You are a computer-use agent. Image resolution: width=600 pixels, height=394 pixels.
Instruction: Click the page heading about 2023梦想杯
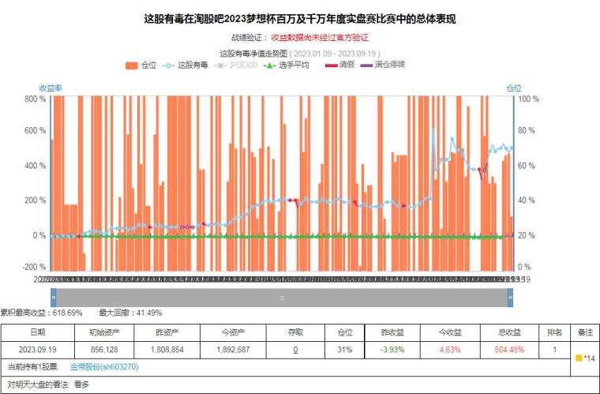click(300, 19)
